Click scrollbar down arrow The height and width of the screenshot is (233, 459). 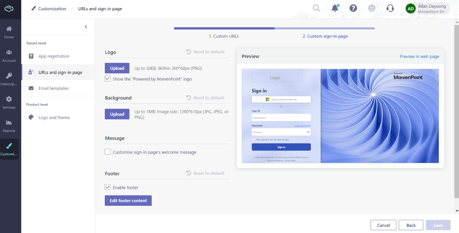(x=456, y=211)
